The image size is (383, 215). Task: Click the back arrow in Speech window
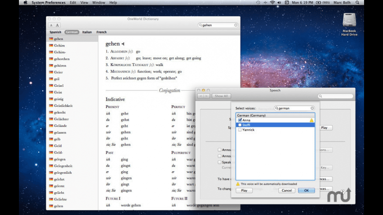coord(201,96)
